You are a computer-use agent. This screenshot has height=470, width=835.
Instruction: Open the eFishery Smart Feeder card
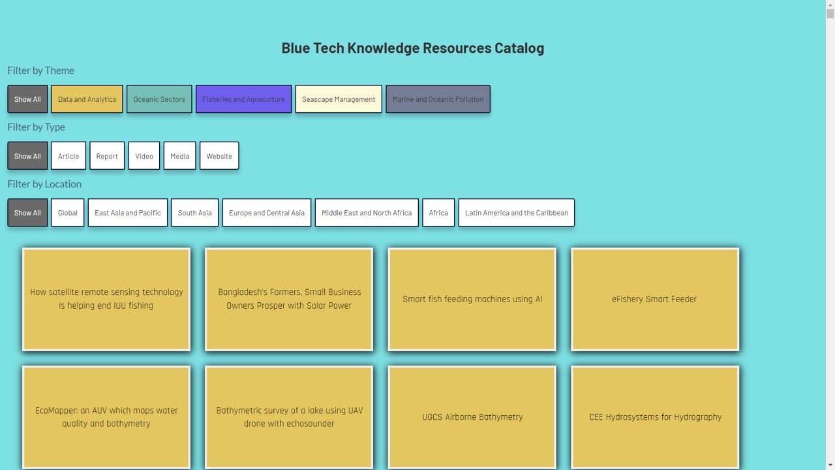[x=654, y=299]
